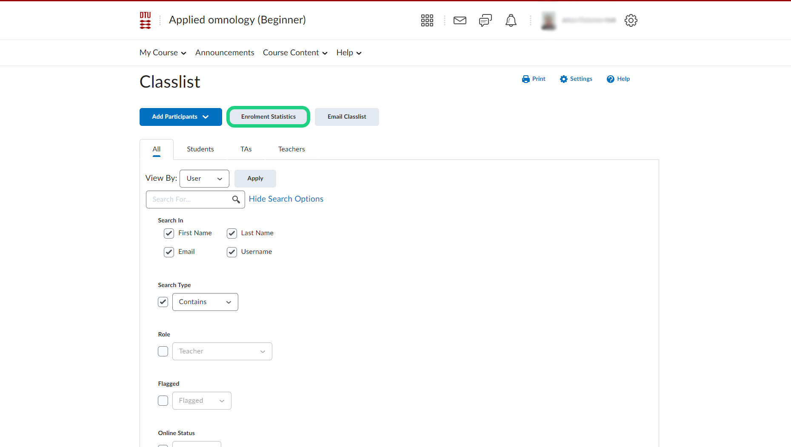Screen dimensions: 791x447
Task: Uncheck the First Name checkbox
Action: [169, 233]
